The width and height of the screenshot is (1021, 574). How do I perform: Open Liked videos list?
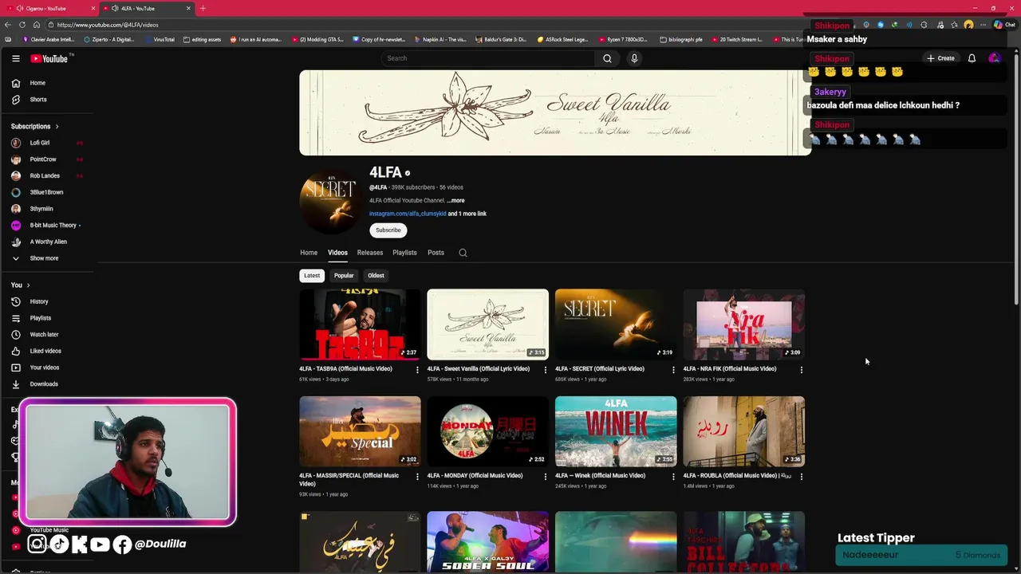click(x=37, y=351)
